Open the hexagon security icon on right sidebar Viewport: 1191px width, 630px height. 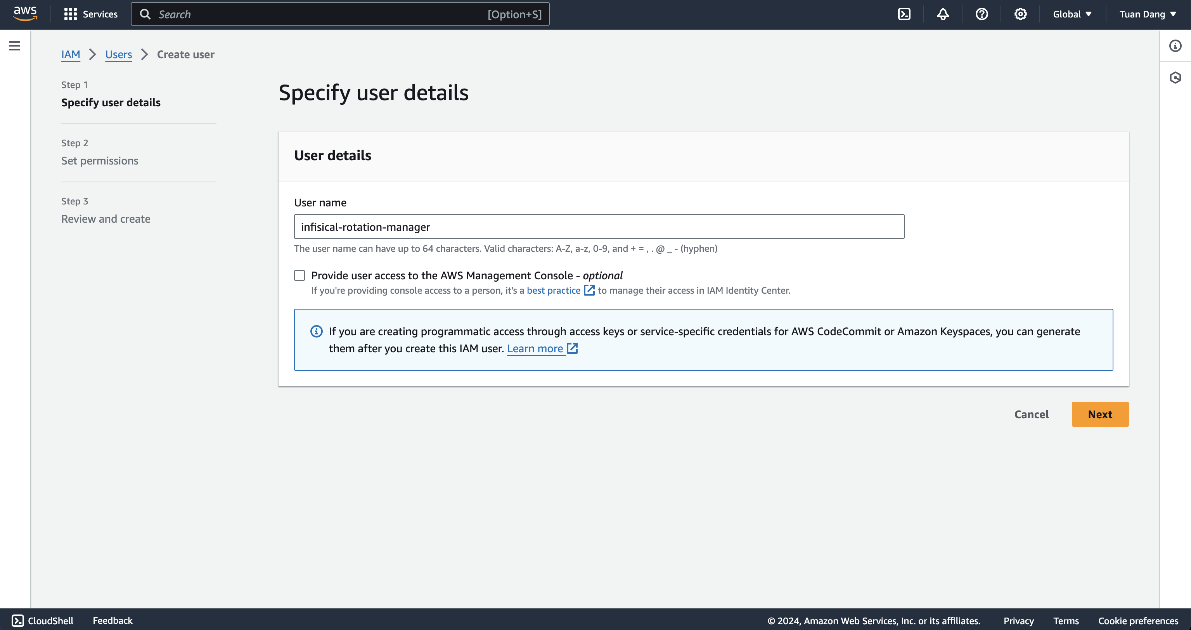pyautogui.click(x=1175, y=77)
